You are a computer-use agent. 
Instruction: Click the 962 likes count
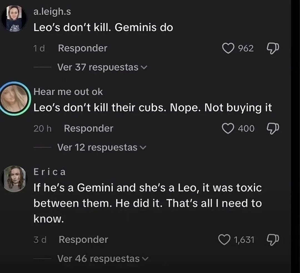pos(246,48)
